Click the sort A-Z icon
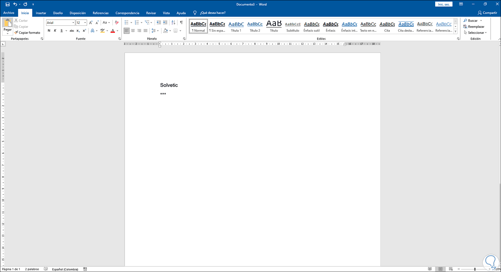 (173, 23)
